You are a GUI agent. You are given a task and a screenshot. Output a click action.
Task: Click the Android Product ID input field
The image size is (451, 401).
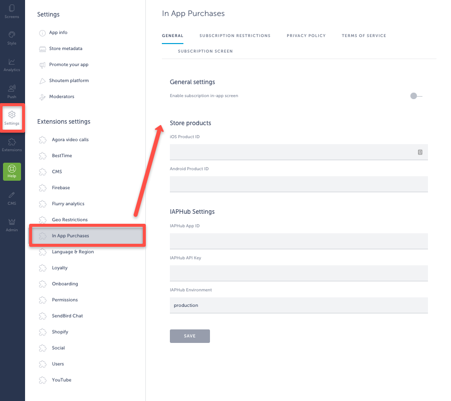pyautogui.click(x=299, y=184)
